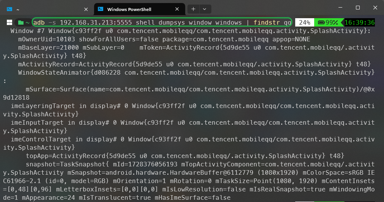
Task: Click 'imeLayeringTarget in display# 0' line
Action: coord(192,106)
